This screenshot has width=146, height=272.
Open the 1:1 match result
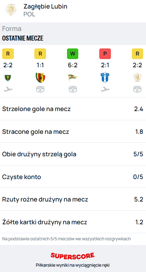point(40,65)
